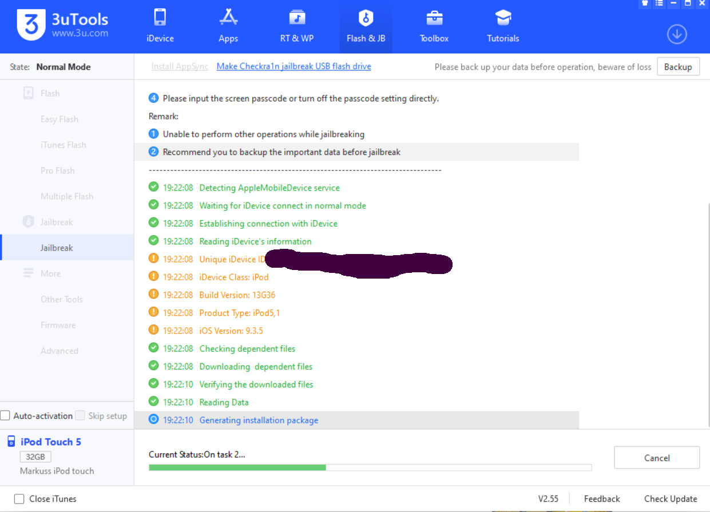Open Make Checkra1n jailbreak USB flash drive link

pyautogui.click(x=293, y=66)
